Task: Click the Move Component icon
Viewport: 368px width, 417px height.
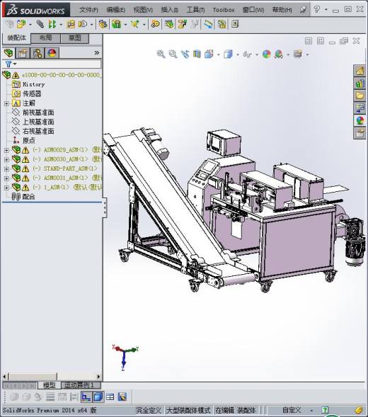Action: tap(83, 24)
